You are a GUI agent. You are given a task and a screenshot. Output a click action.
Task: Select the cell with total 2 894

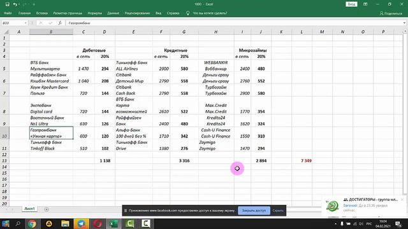(x=261, y=161)
